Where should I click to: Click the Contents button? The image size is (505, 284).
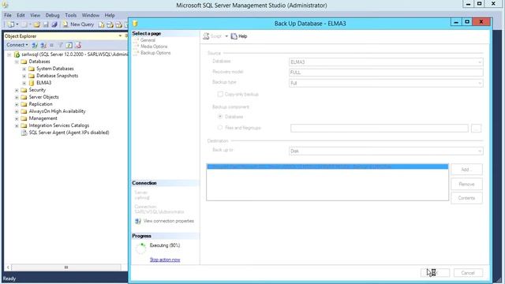466,198
